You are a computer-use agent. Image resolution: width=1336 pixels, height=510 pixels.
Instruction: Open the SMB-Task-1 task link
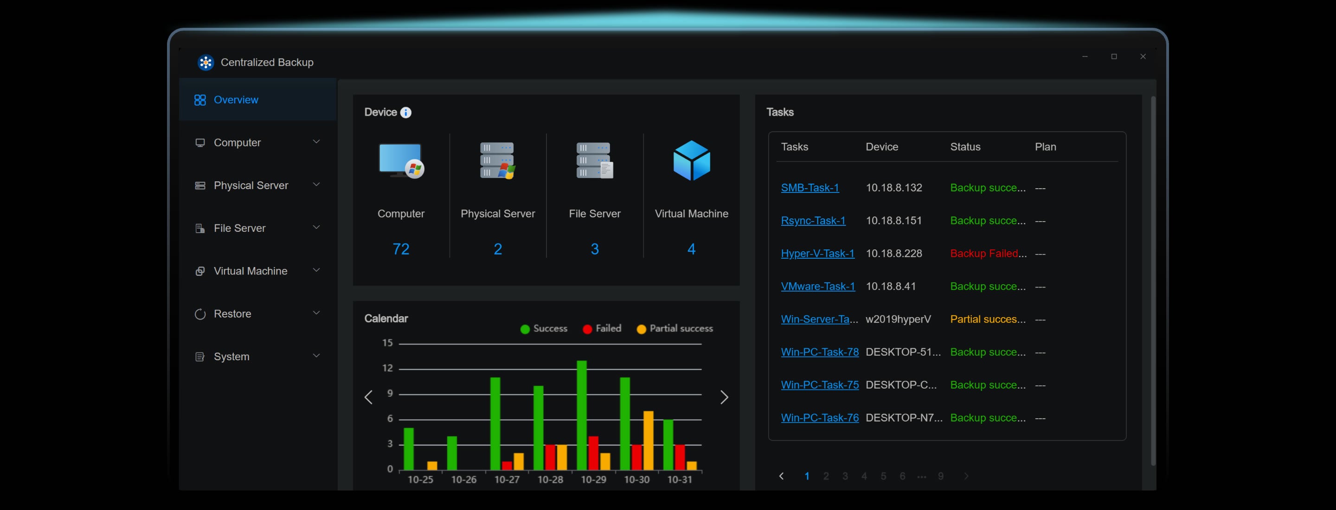[809, 188]
